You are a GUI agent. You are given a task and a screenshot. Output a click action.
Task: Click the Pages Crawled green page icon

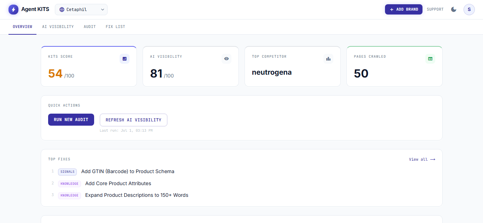(x=430, y=59)
